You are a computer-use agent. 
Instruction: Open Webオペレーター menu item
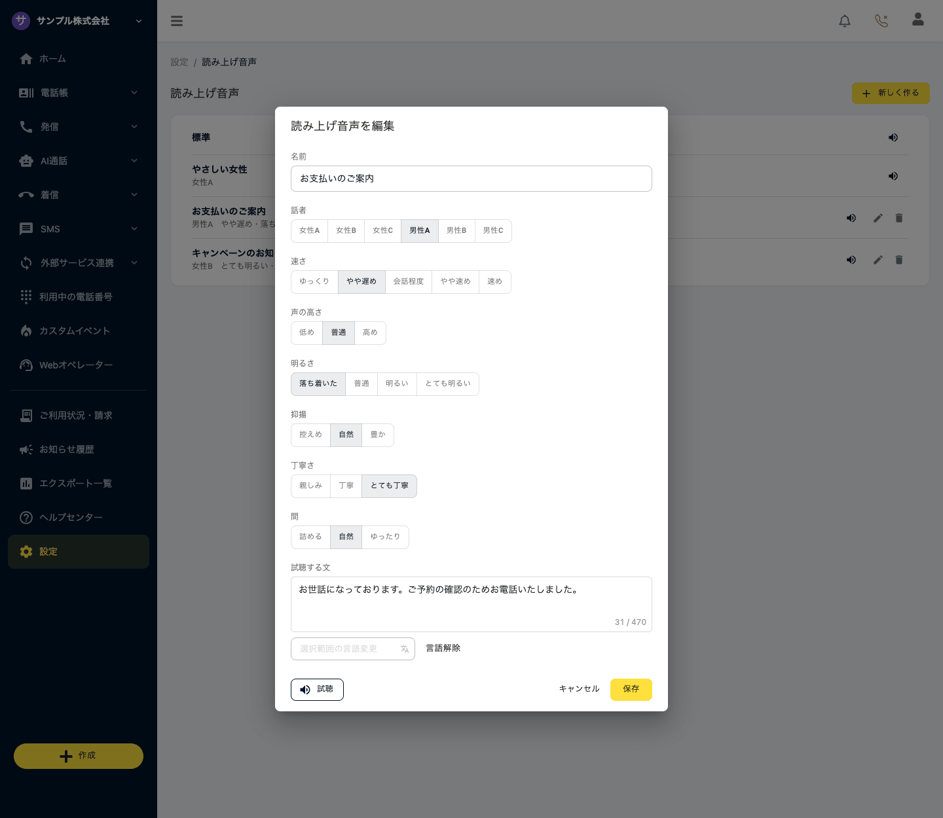(x=79, y=365)
